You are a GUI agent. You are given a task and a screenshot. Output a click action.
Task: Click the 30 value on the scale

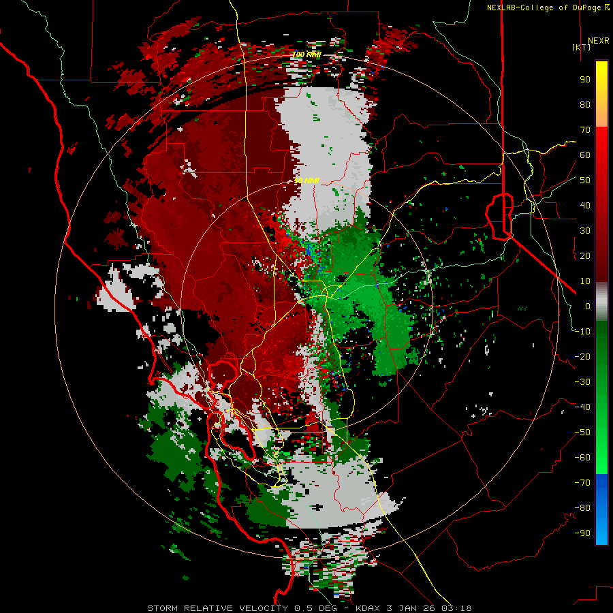[585, 231]
